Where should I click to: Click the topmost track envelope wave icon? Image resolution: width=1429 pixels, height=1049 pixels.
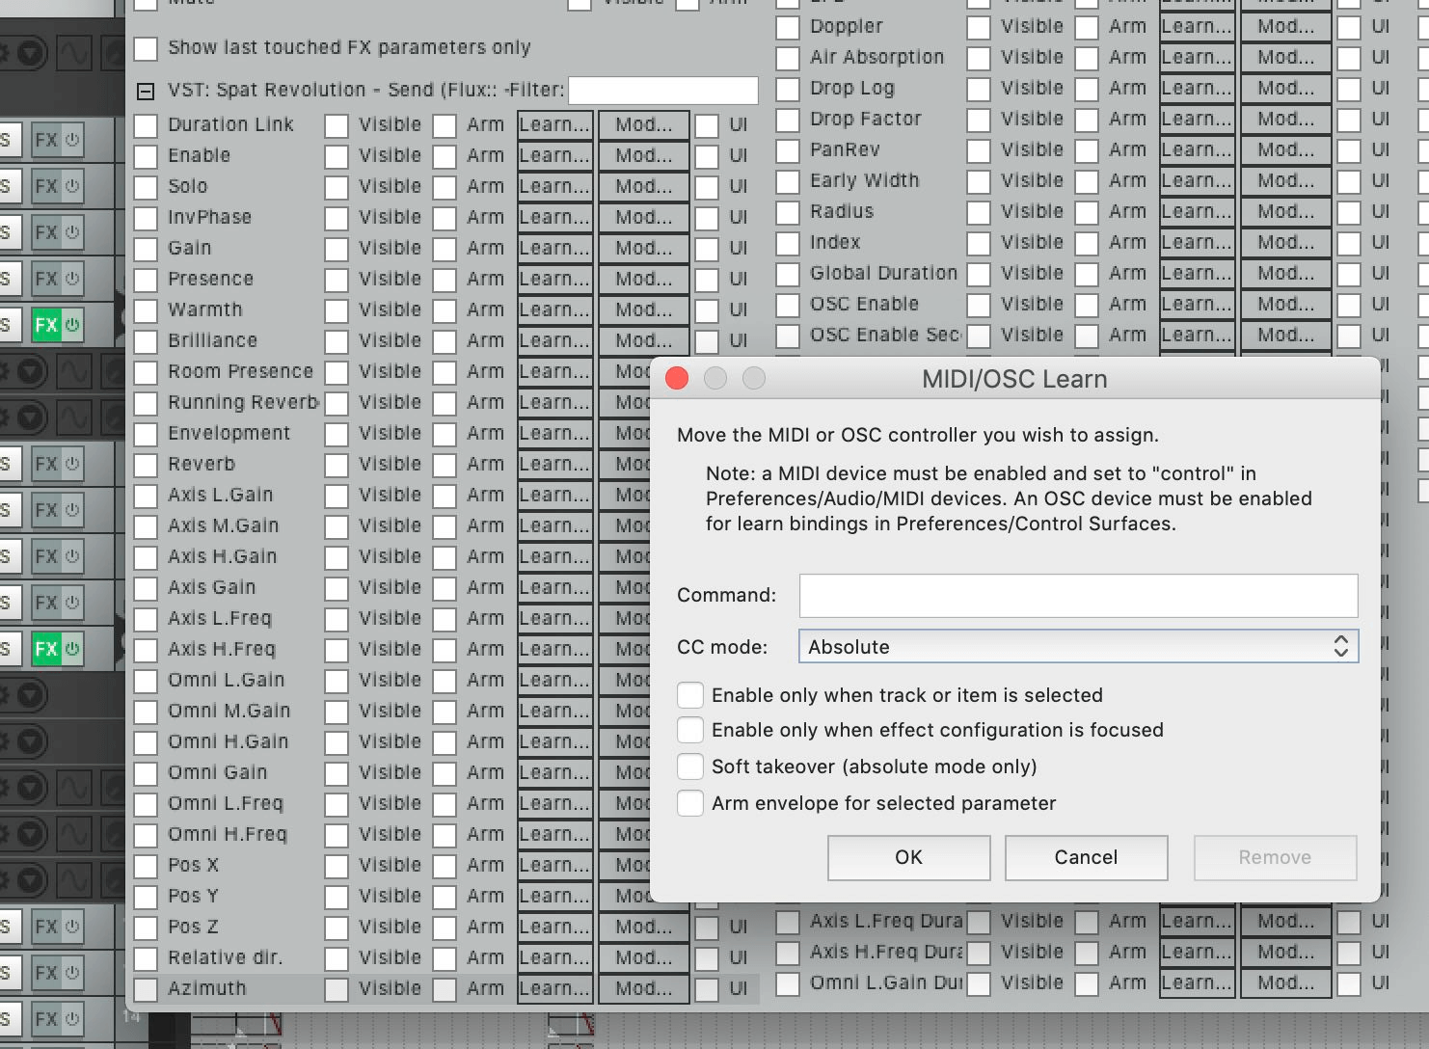coord(74,53)
